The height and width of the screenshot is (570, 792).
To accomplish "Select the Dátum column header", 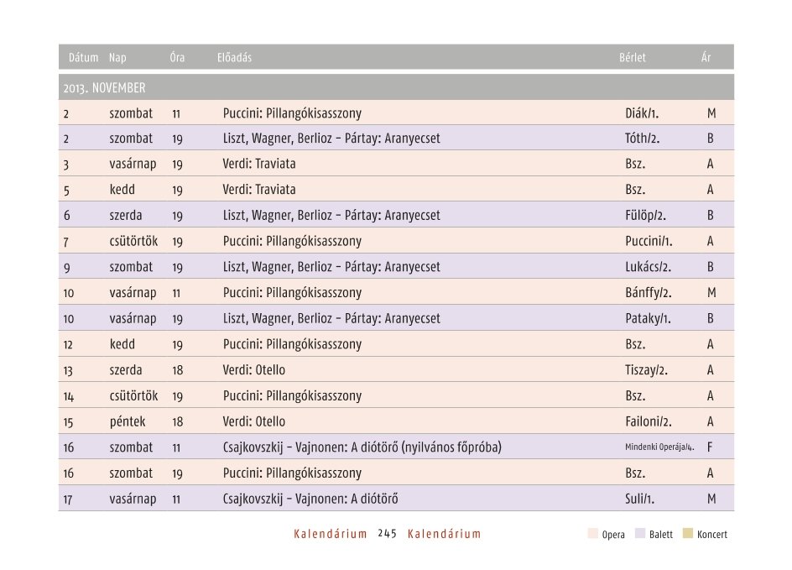I will pos(83,58).
